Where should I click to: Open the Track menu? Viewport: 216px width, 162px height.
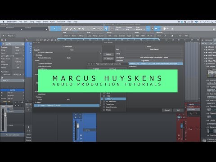tap(38, 22)
